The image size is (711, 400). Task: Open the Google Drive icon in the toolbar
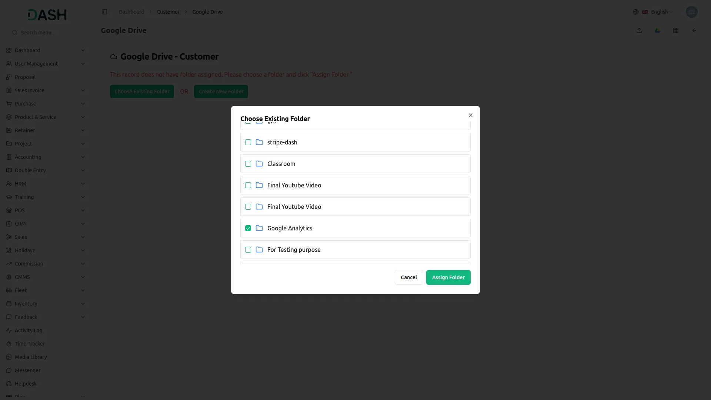pyautogui.click(x=658, y=30)
